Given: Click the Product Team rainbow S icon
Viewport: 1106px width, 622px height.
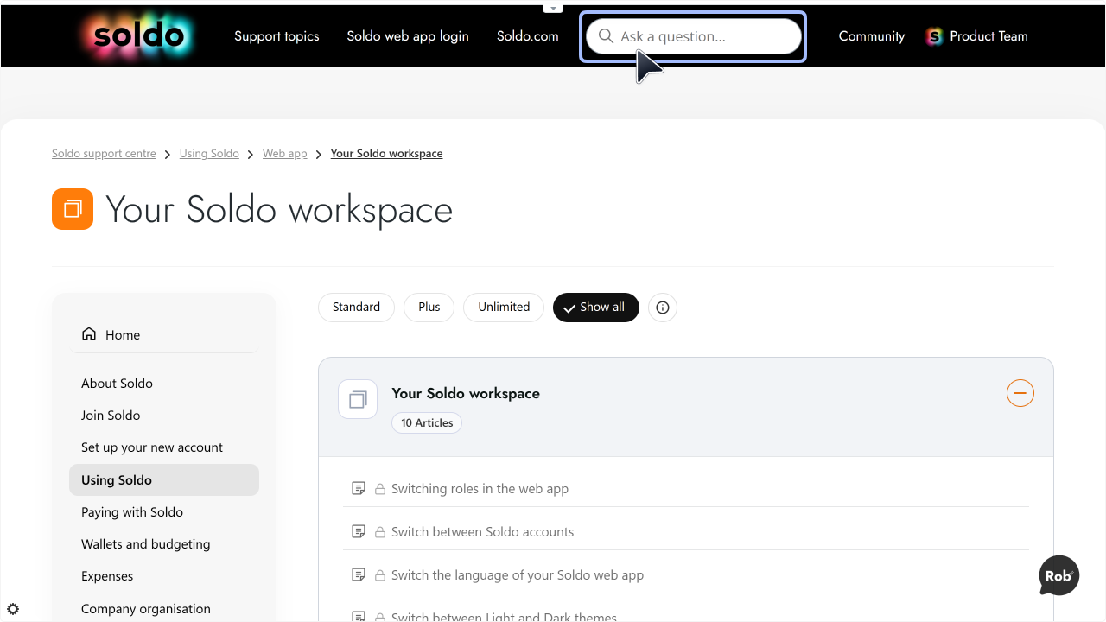Looking at the screenshot, I should click(x=934, y=36).
